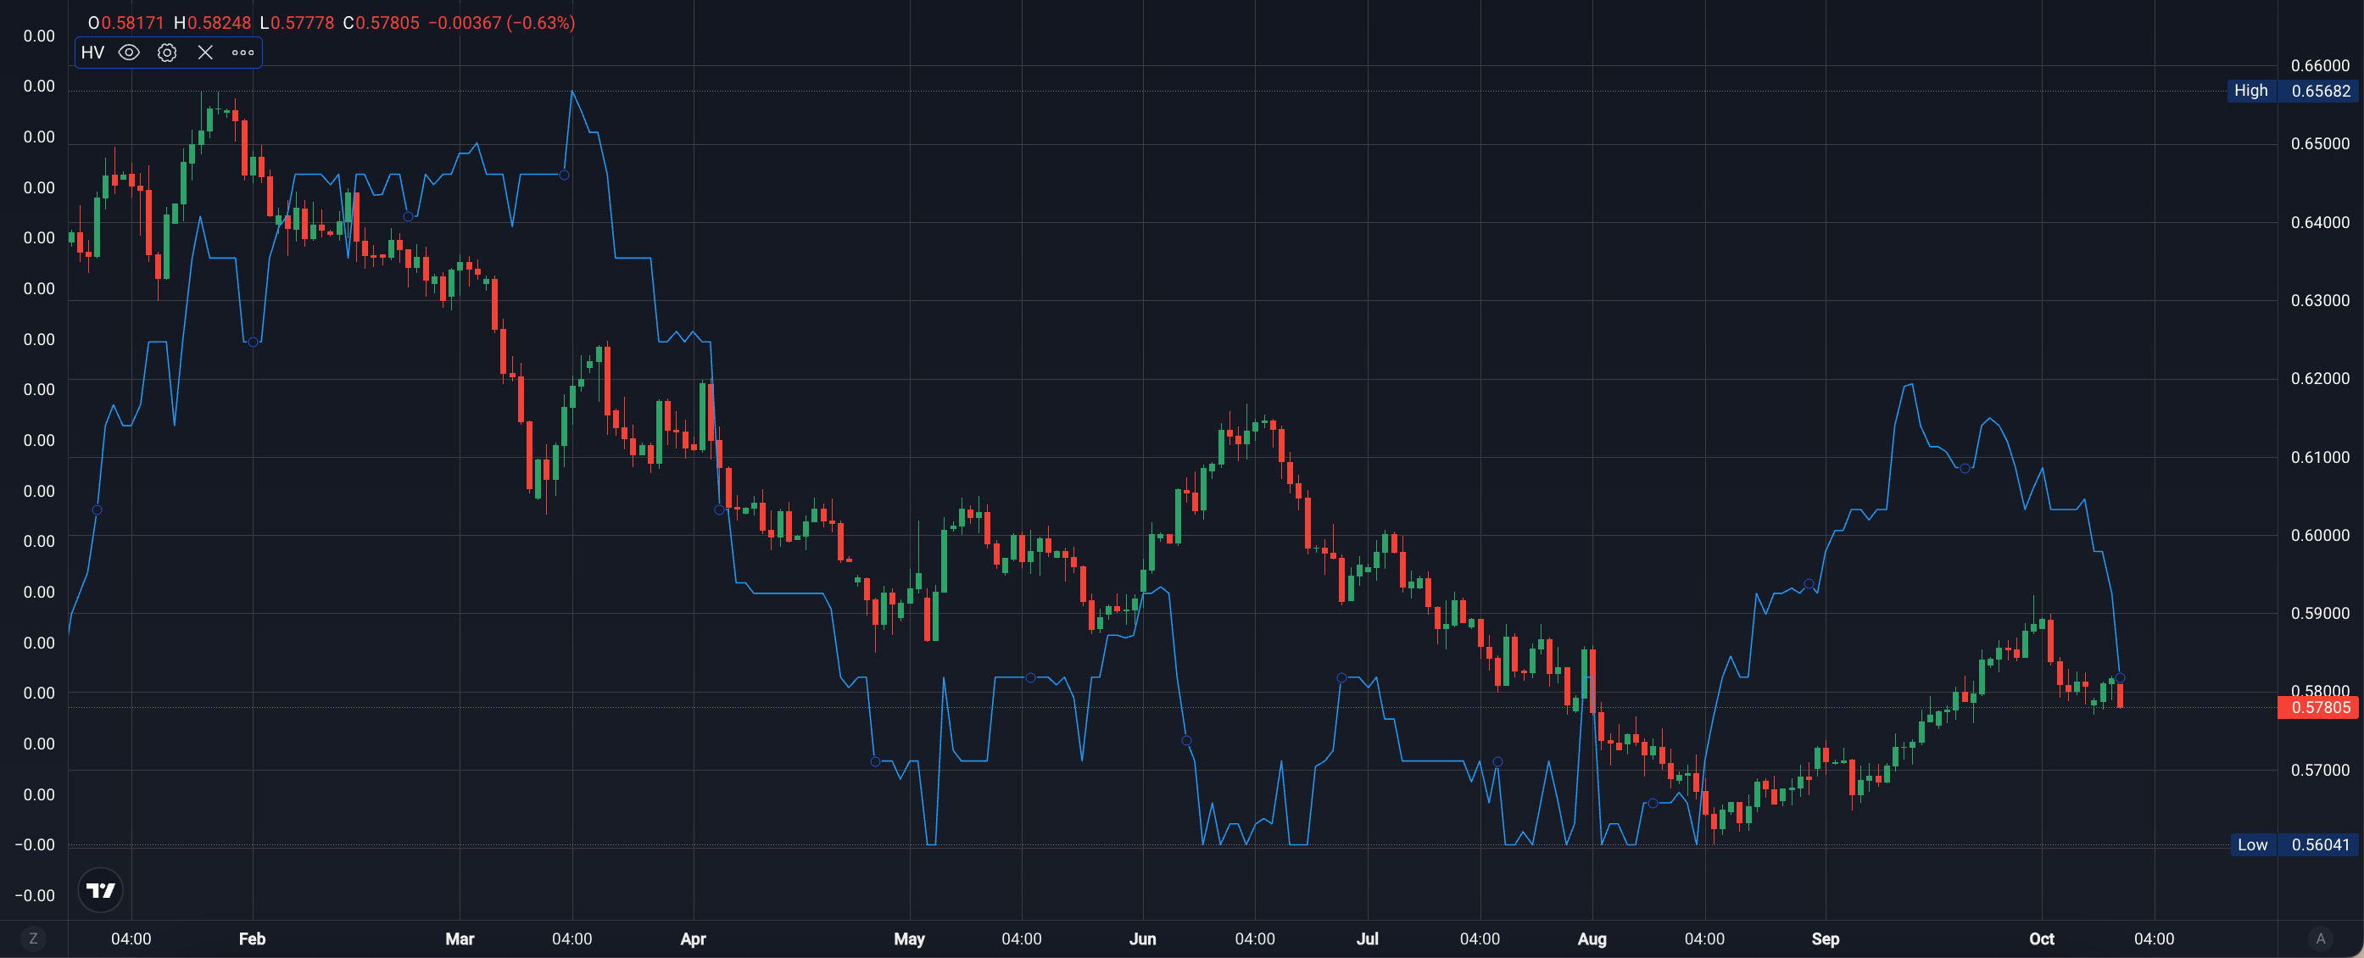Click the 0.63000 price axis label
This screenshot has width=2364, height=958.
click(x=2319, y=300)
